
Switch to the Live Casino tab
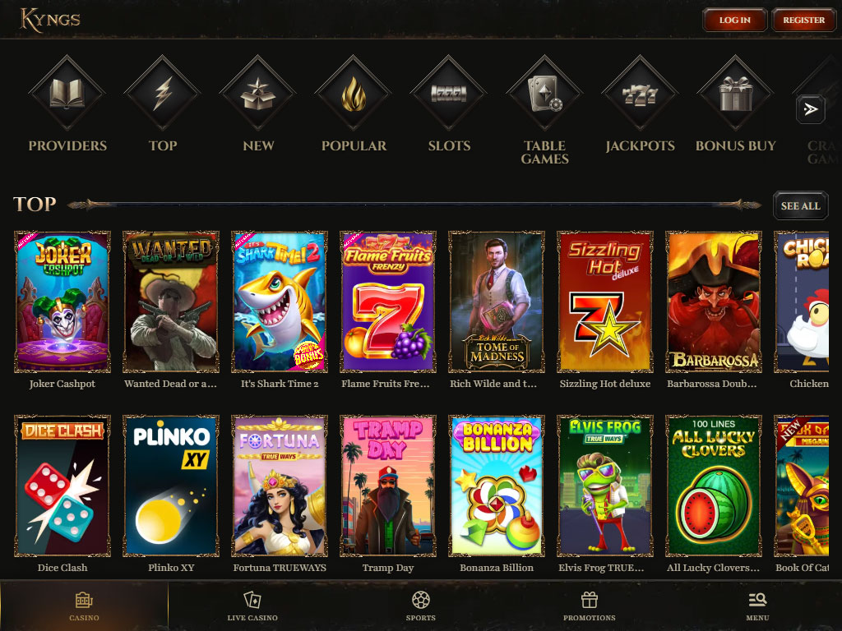pyautogui.click(x=252, y=606)
